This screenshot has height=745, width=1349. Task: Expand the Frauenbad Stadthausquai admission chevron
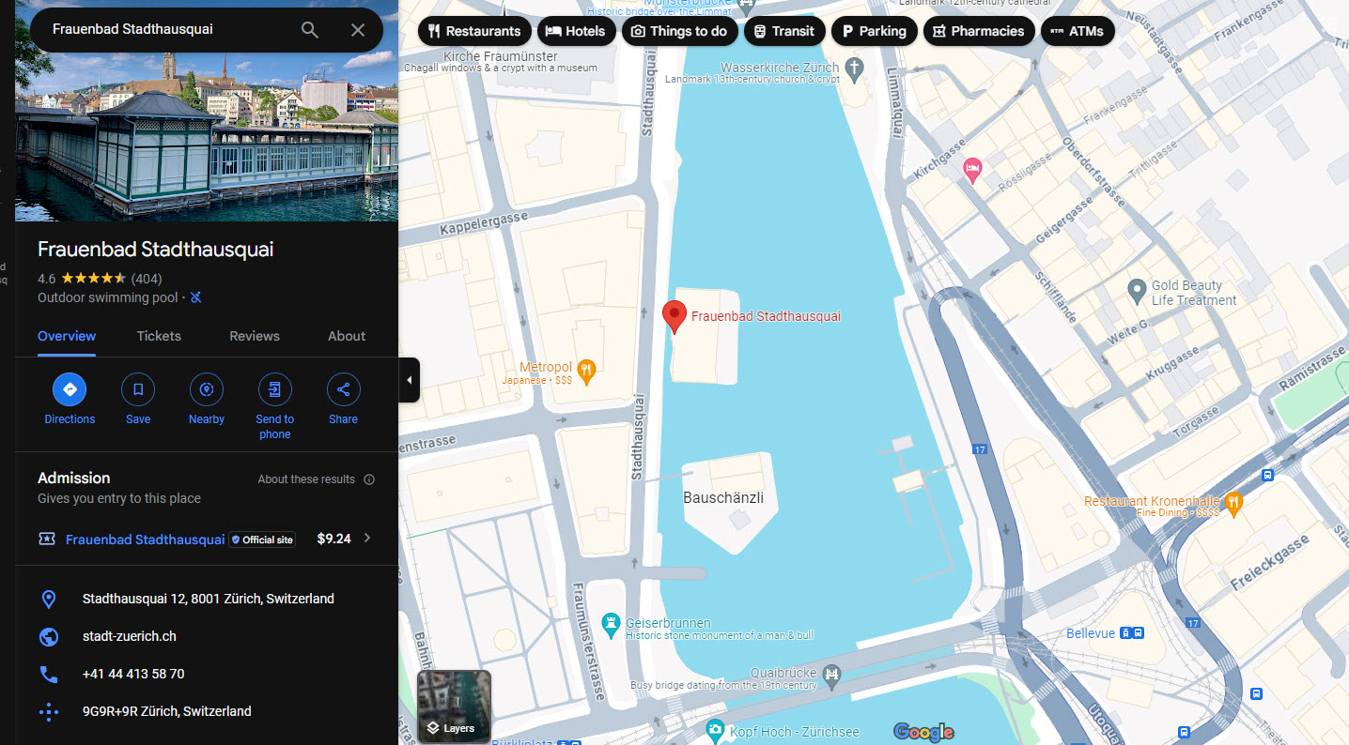pos(367,539)
